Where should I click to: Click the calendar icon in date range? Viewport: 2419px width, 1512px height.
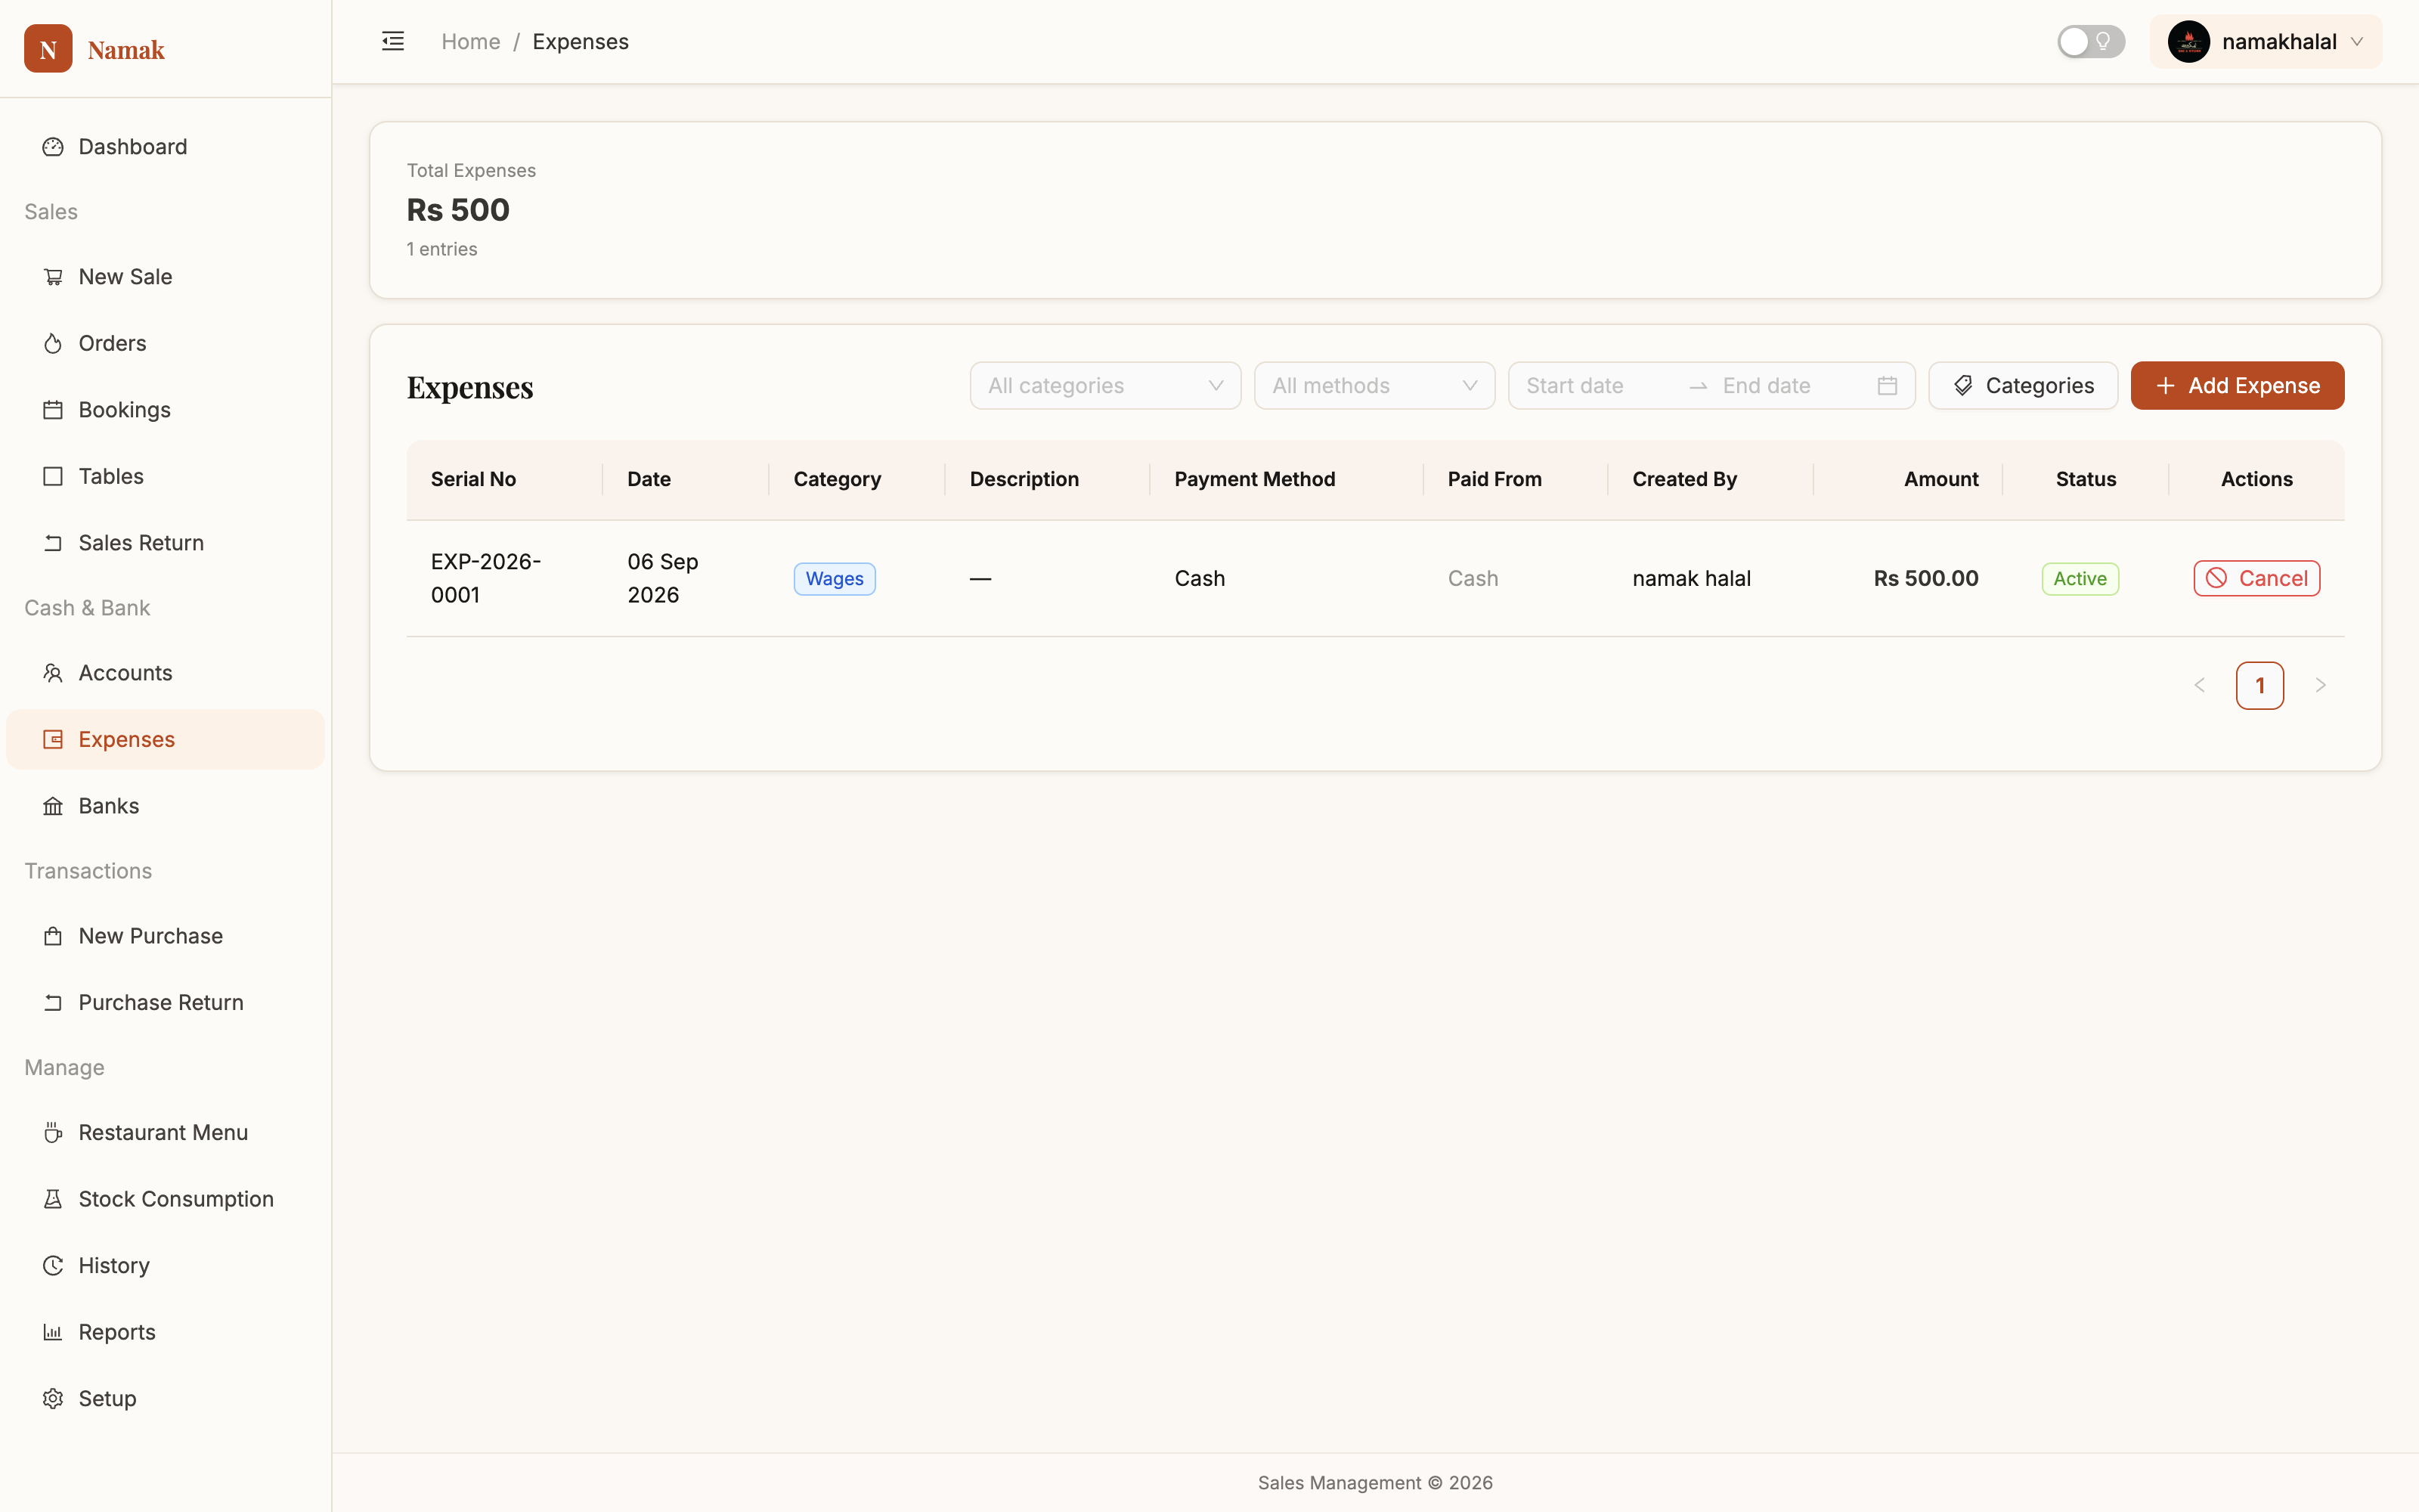[x=1888, y=386]
